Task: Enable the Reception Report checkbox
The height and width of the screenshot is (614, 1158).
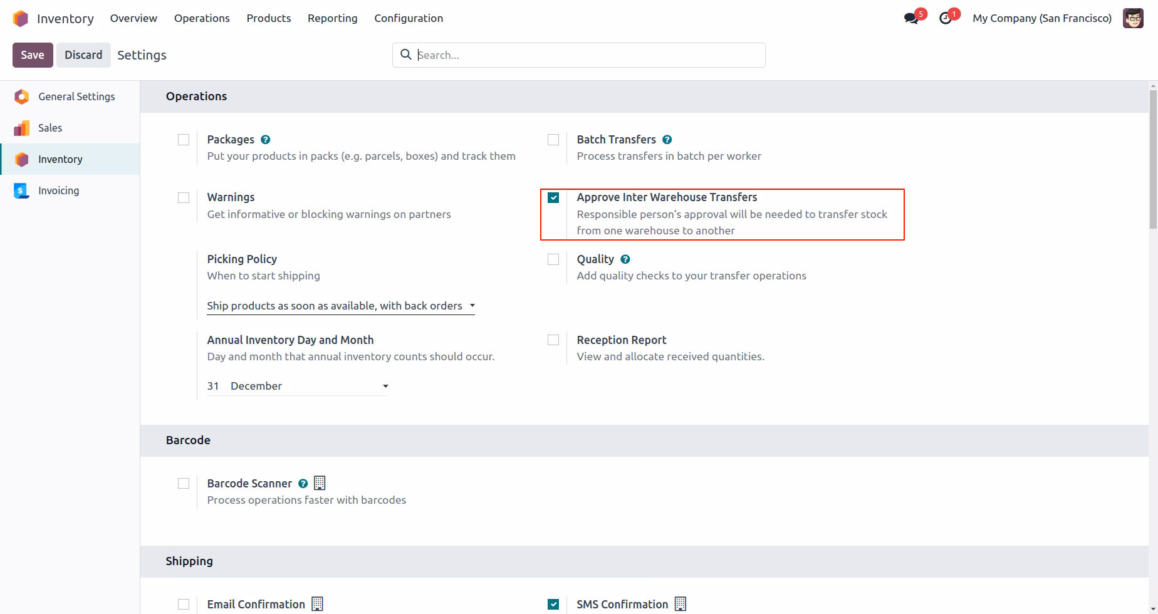Action: point(553,340)
